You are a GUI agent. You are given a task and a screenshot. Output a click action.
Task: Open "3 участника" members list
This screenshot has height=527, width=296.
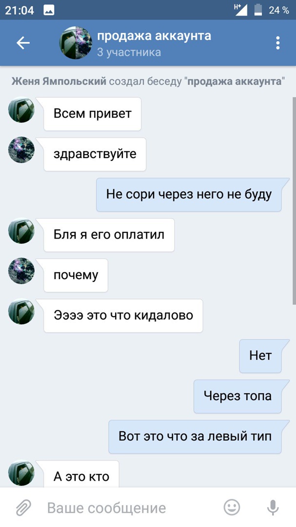click(129, 52)
